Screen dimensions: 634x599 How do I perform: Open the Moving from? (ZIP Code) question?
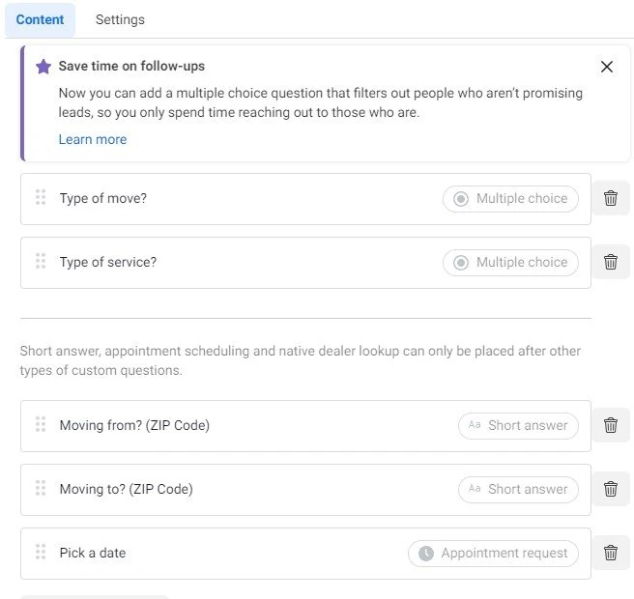305,426
